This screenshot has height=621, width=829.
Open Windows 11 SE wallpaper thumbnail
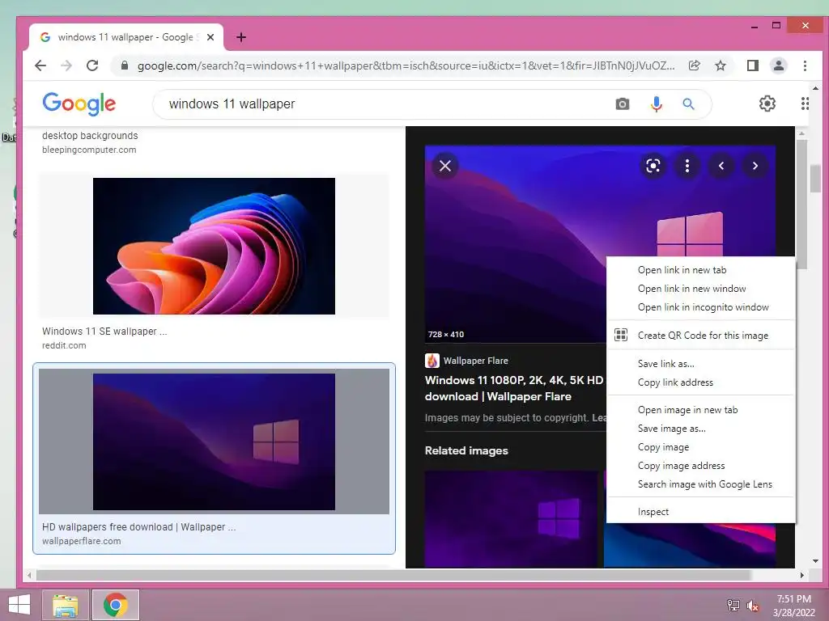point(214,246)
